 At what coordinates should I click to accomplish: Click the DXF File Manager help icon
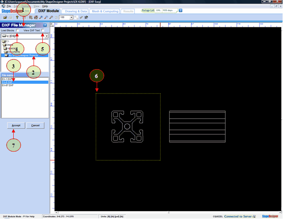45,25
